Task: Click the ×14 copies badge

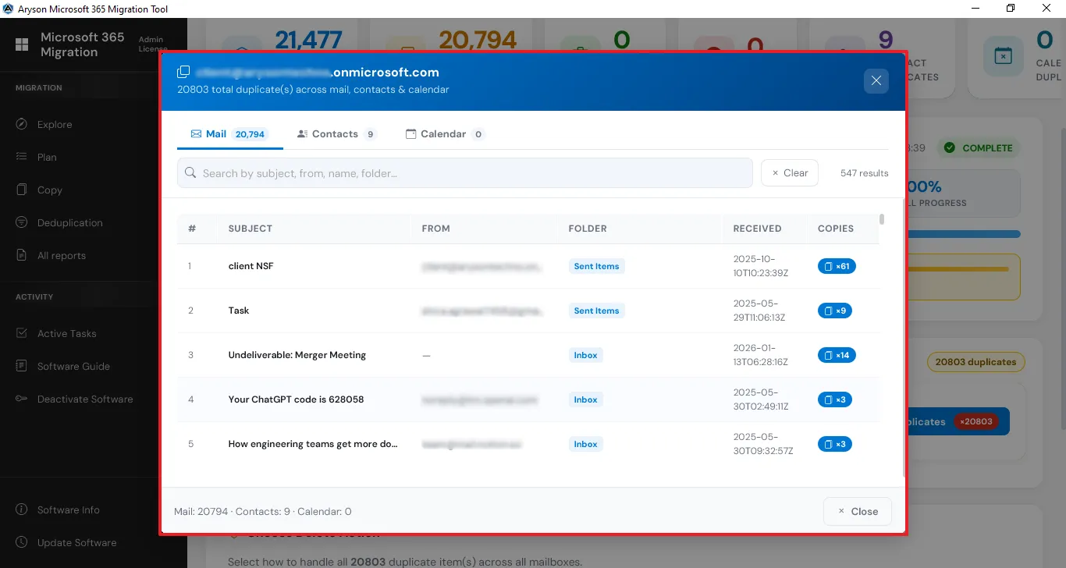Action: [x=837, y=355]
